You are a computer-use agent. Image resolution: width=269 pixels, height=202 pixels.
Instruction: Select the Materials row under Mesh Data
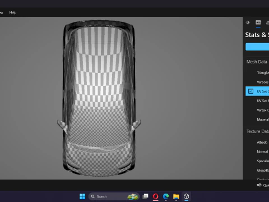[x=257, y=120]
